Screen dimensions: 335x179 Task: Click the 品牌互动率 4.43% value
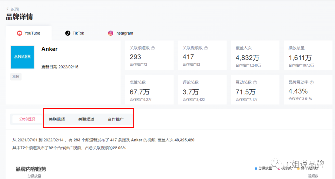tap(298, 91)
